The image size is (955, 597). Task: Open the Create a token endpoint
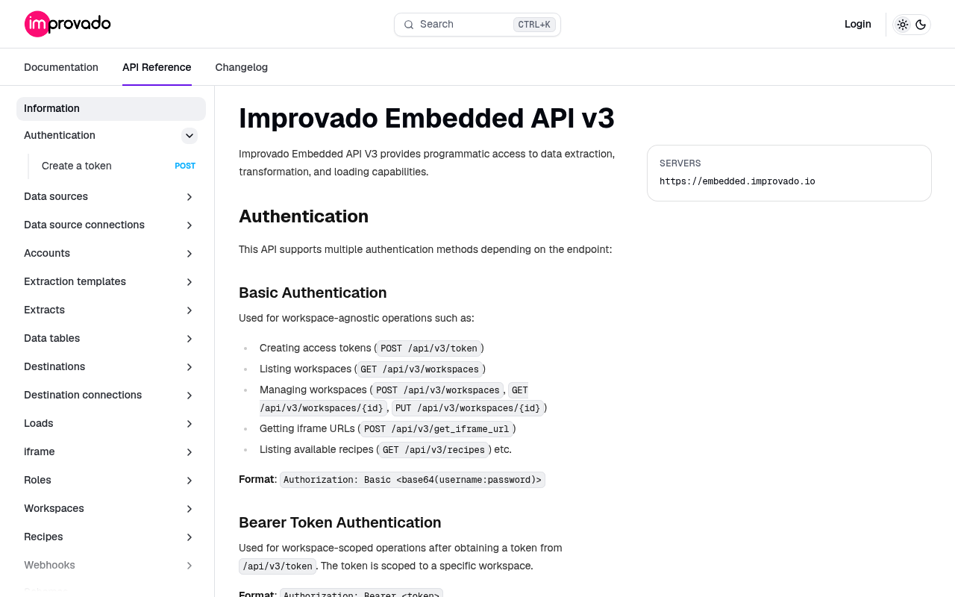tap(77, 166)
